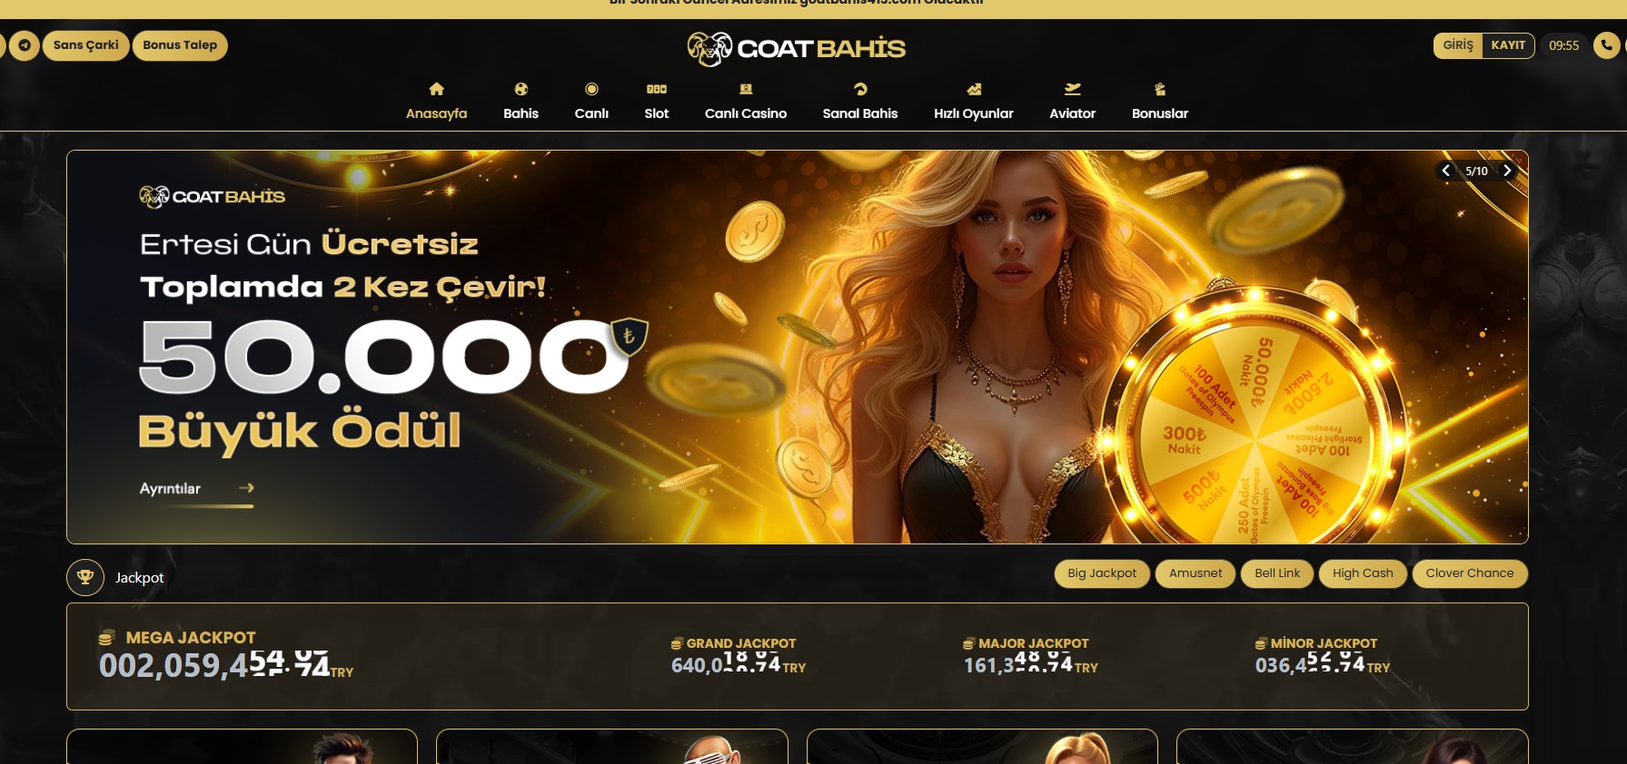
Task: Go to previous banner slide
Action: click(1445, 171)
